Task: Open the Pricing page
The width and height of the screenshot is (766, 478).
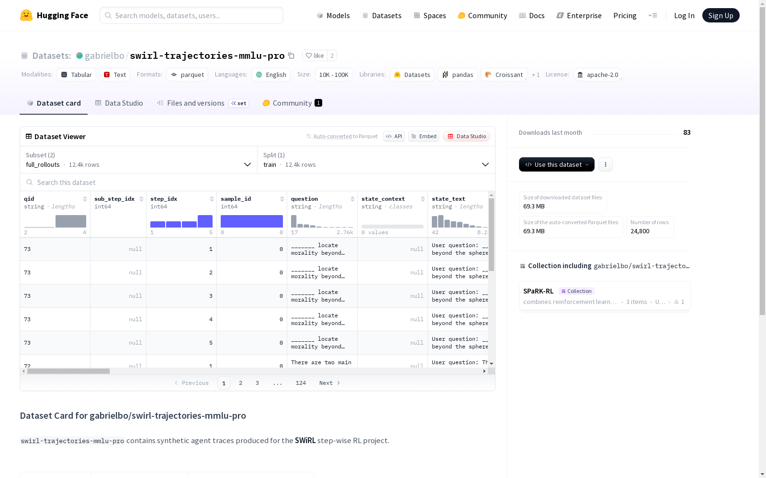Action: pos(625,15)
